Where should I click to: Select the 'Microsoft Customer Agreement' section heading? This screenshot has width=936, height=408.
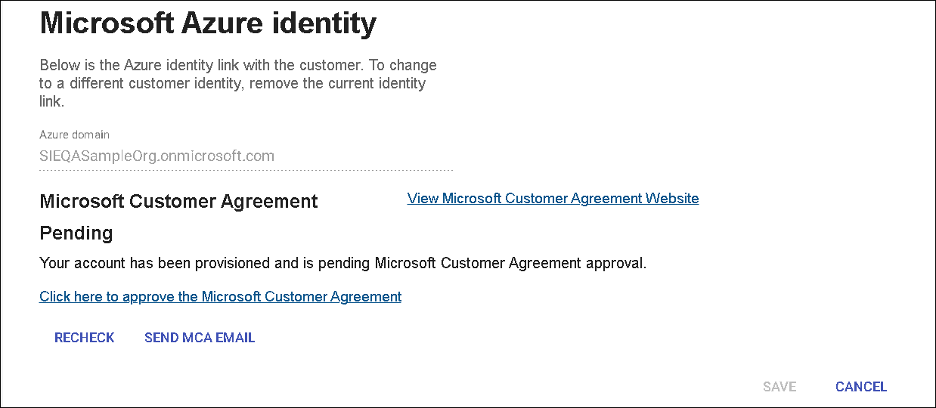click(x=178, y=202)
